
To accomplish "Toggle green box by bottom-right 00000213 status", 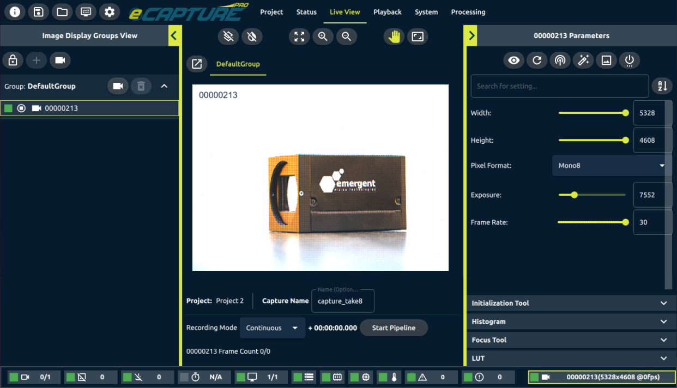I will tap(535, 377).
